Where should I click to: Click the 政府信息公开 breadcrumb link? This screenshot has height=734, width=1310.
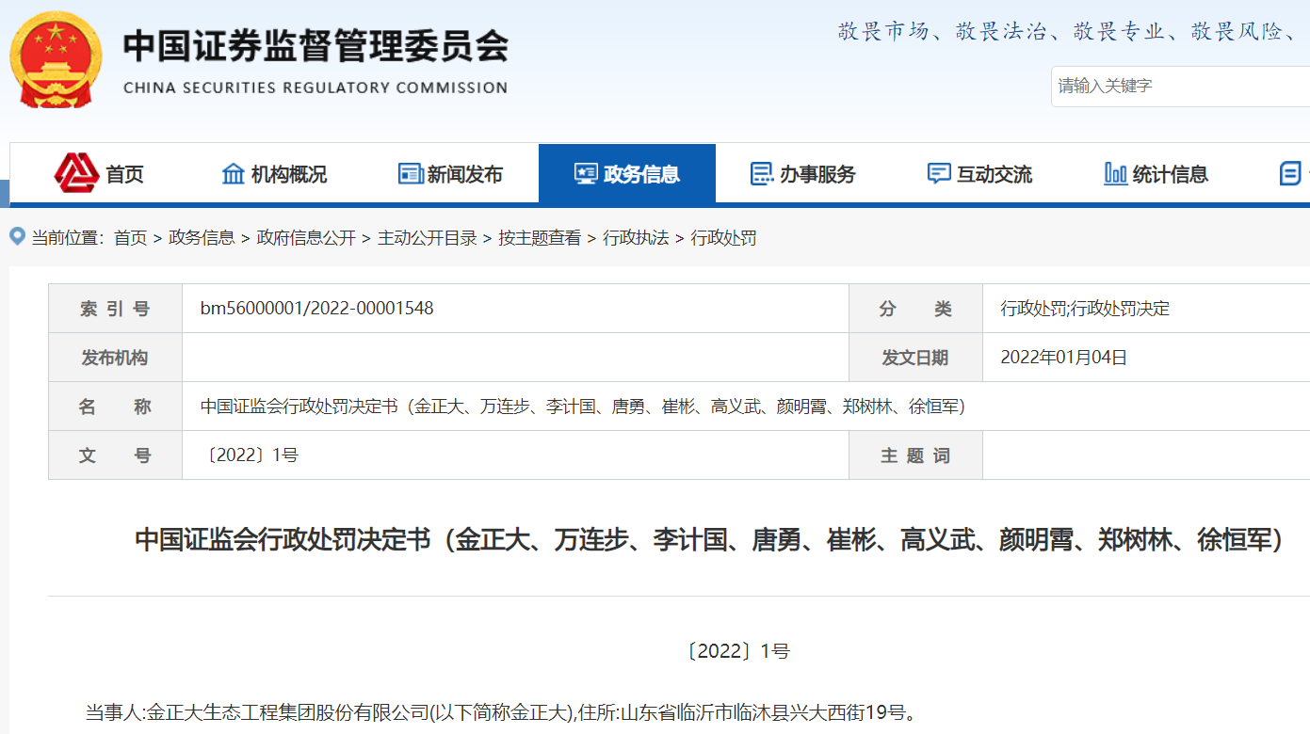pos(306,238)
